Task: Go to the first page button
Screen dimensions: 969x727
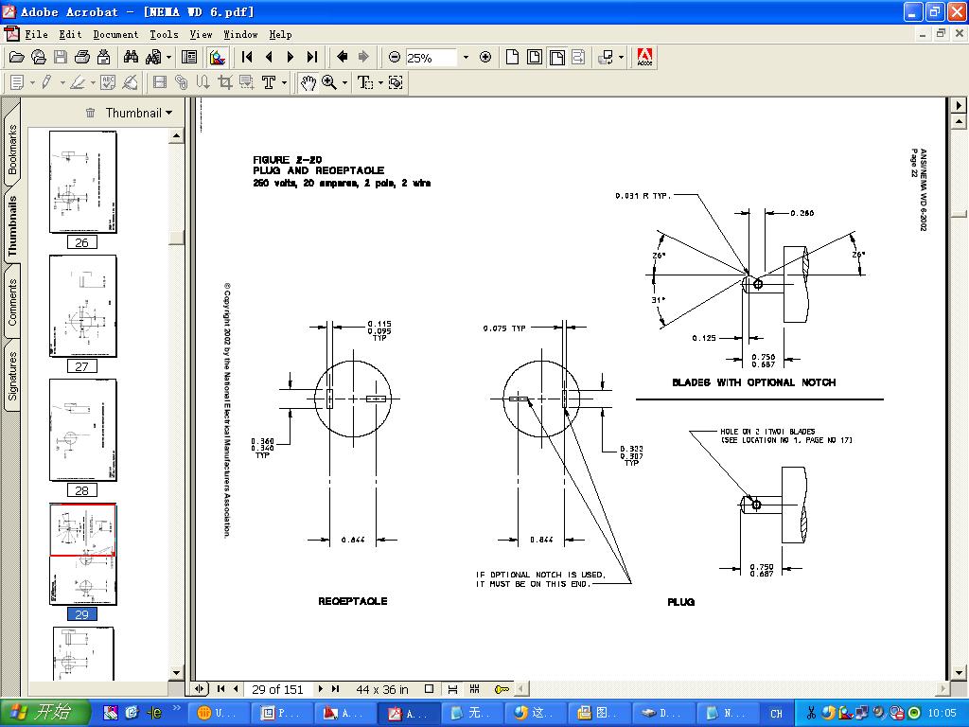Action: pyautogui.click(x=247, y=58)
